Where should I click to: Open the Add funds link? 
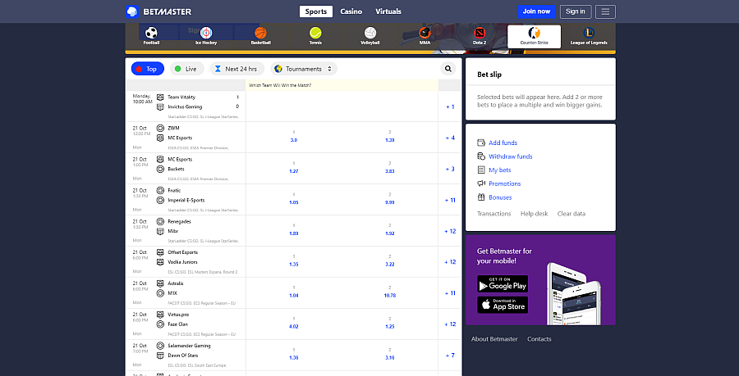coord(503,143)
